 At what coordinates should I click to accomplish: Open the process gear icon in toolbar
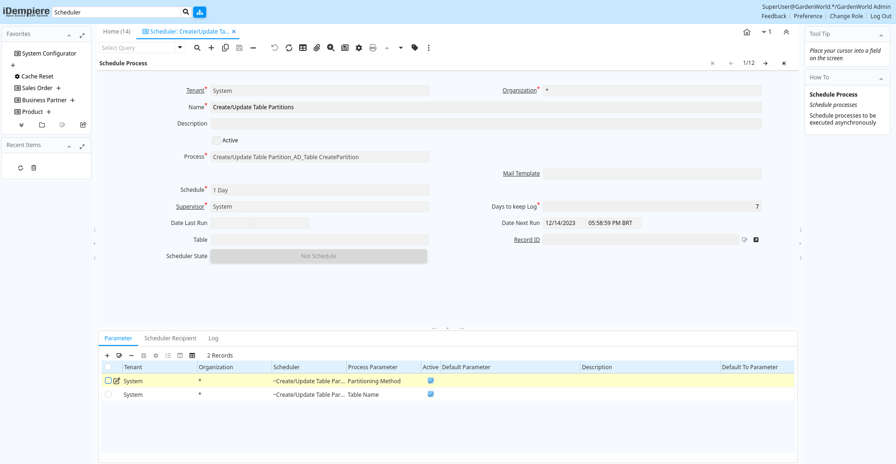point(358,48)
